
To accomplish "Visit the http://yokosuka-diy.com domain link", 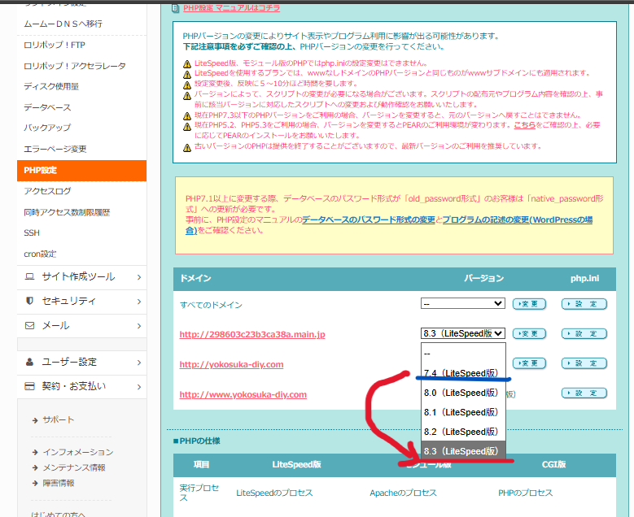I will click(x=231, y=364).
